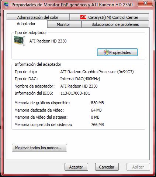
Task: Click the monitor icon in title bar
Action: (x=6, y=5)
